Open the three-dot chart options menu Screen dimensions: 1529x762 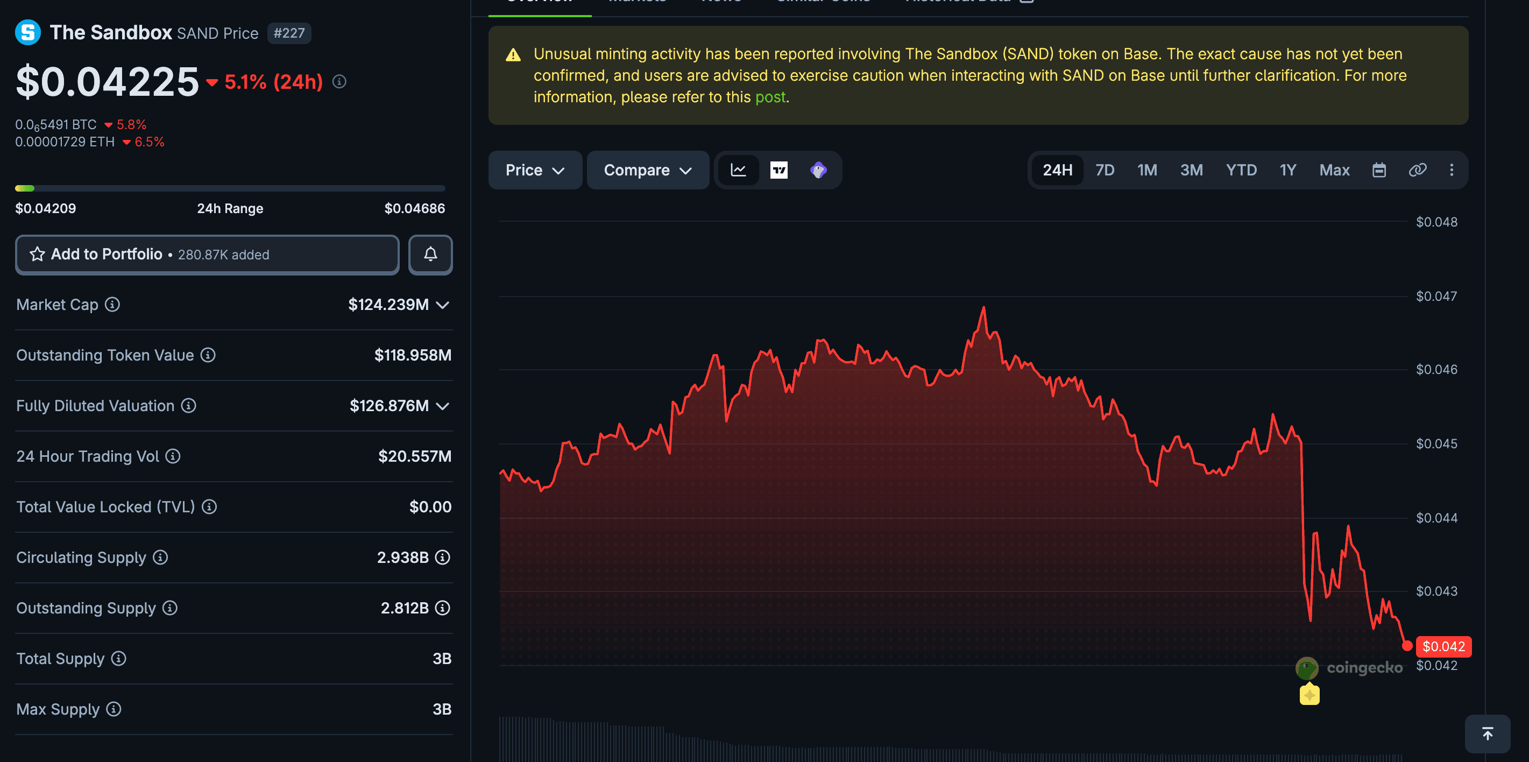(1452, 170)
